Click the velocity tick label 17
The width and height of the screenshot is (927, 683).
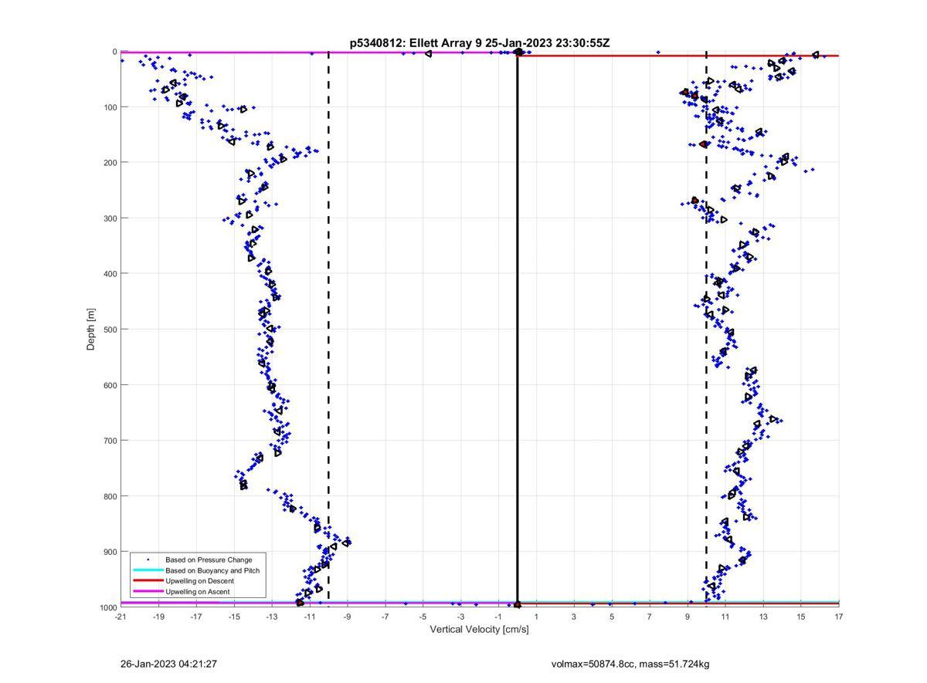pos(839,617)
